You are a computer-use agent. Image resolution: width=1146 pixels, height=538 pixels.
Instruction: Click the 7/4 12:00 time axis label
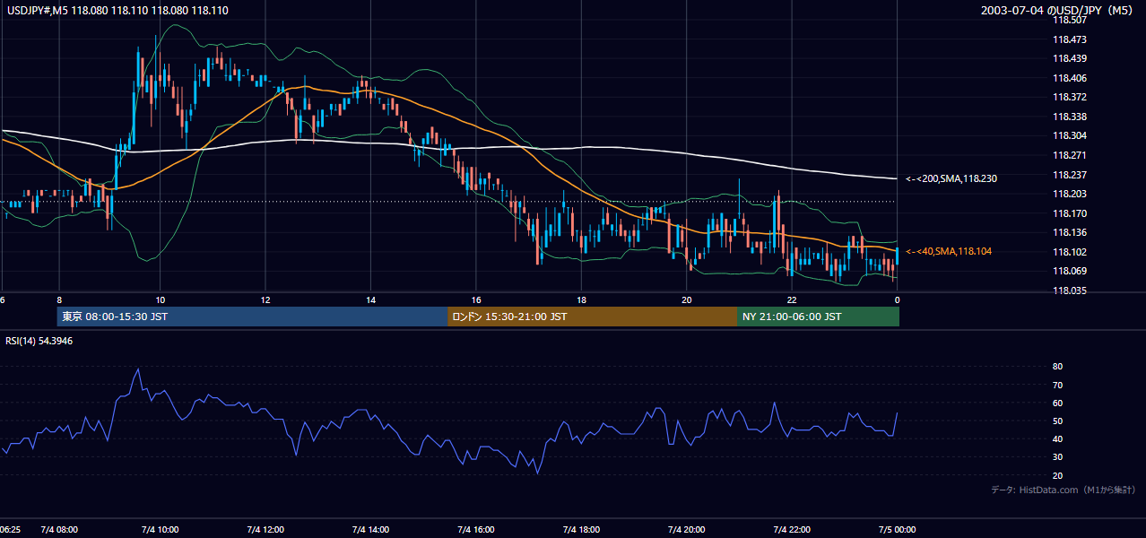[265, 530]
